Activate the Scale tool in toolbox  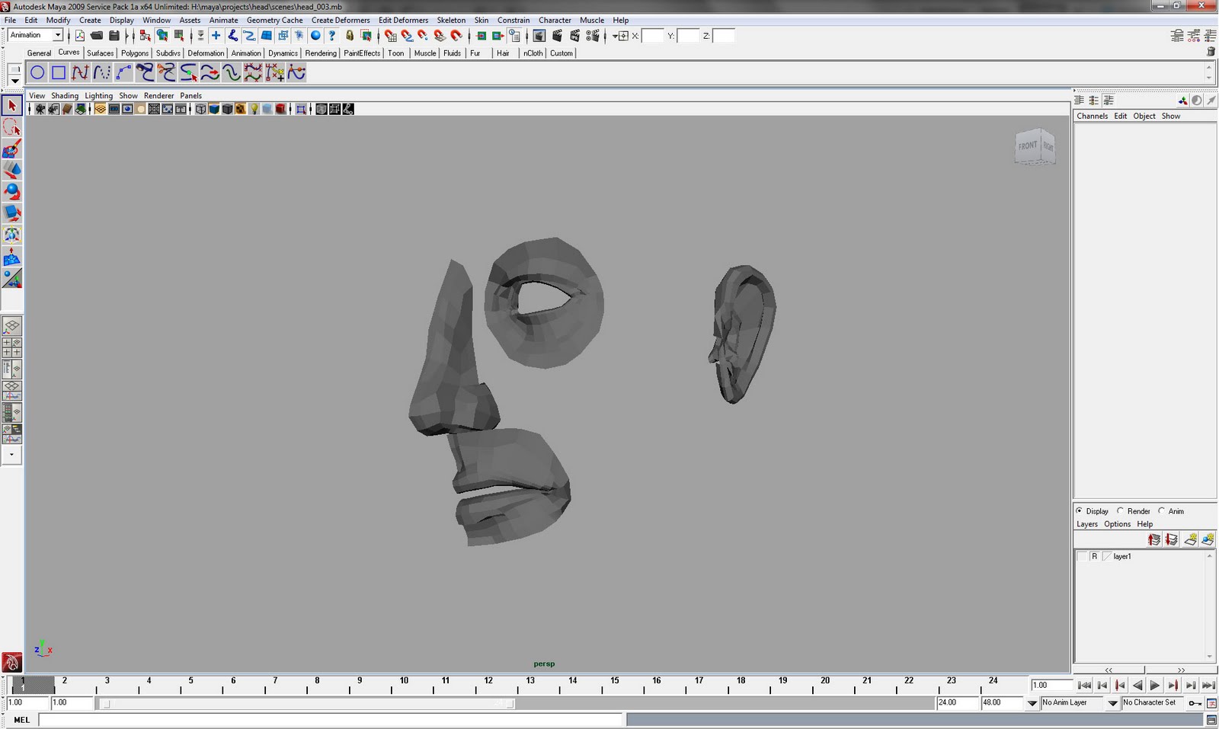tap(11, 213)
